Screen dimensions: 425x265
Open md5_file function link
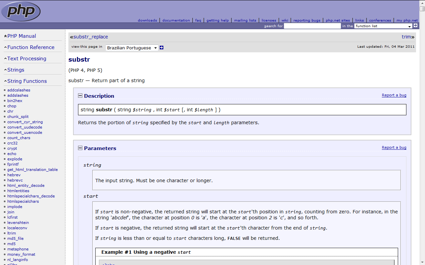coord(15,238)
